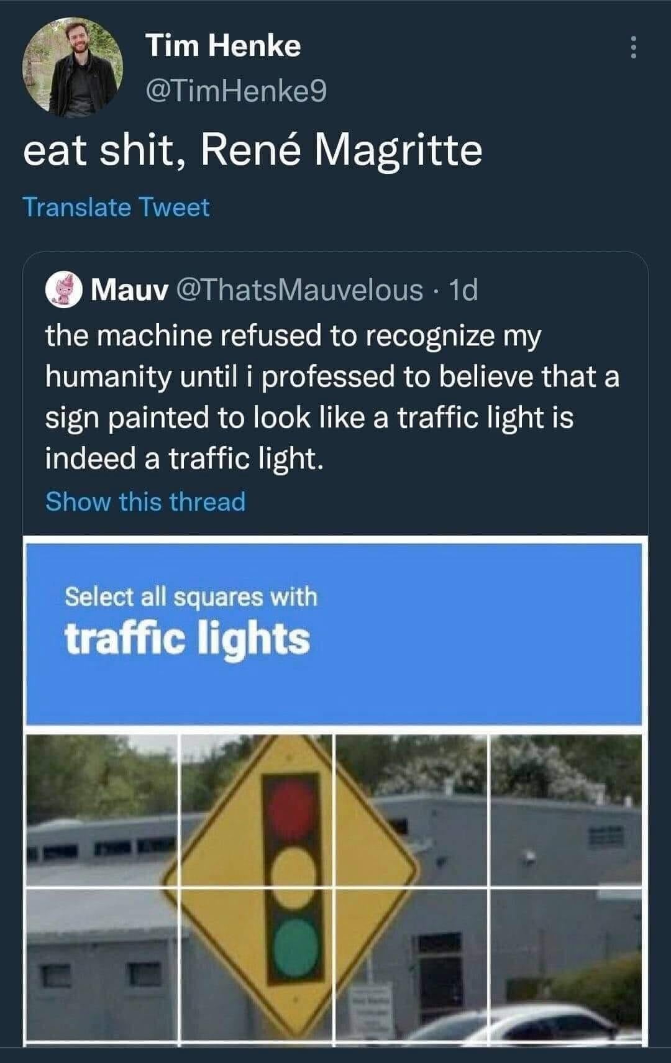Select captcha square with green light

[257, 966]
